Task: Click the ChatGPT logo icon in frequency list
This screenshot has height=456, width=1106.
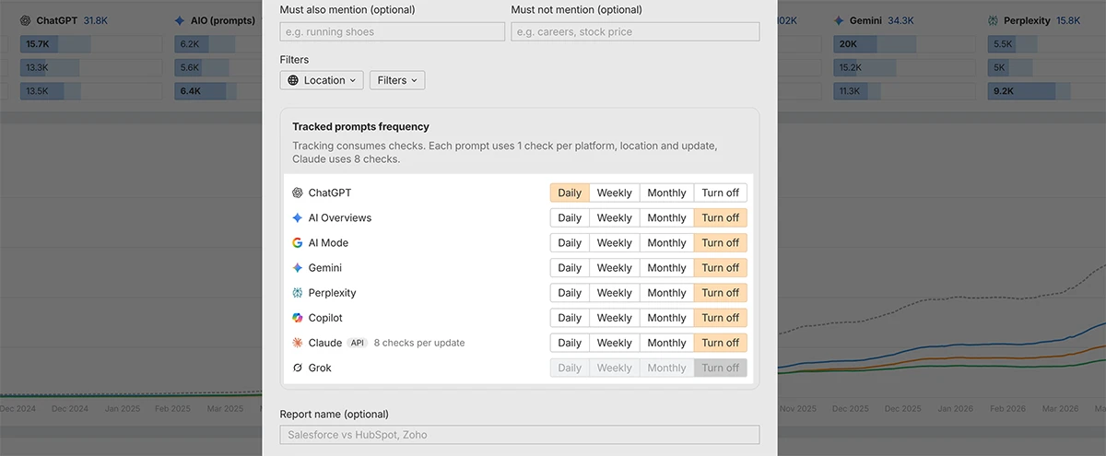Action: click(x=298, y=193)
